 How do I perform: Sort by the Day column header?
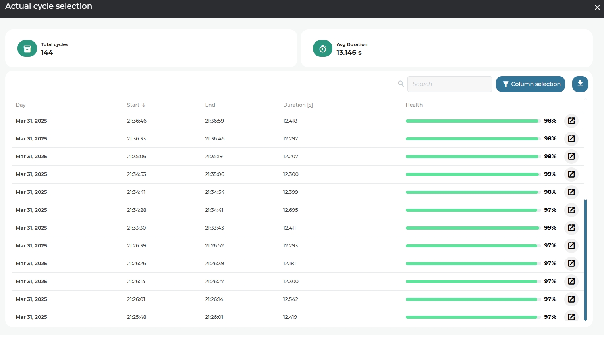pyautogui.click(x=21, y=105)
